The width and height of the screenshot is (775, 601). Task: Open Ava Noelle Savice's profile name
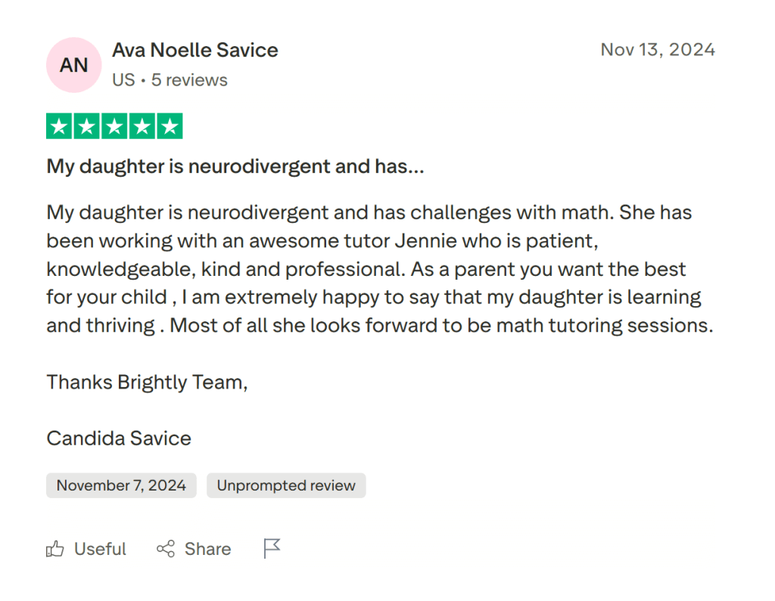[x=195, y=51]
